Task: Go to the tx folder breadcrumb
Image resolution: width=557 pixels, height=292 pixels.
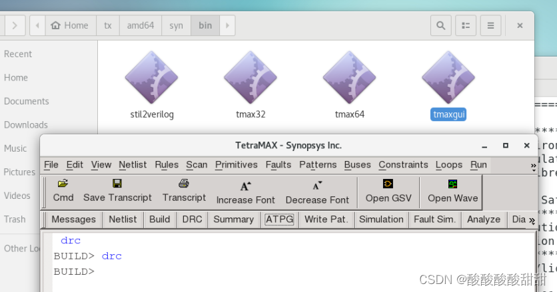Action: [x=108, y=25]
